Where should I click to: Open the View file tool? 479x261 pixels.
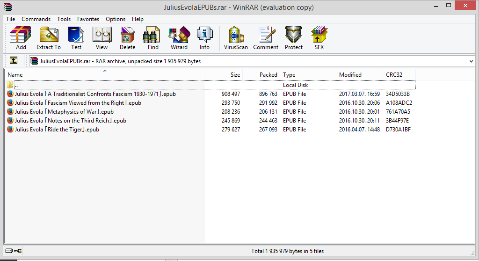pos(102,38)
